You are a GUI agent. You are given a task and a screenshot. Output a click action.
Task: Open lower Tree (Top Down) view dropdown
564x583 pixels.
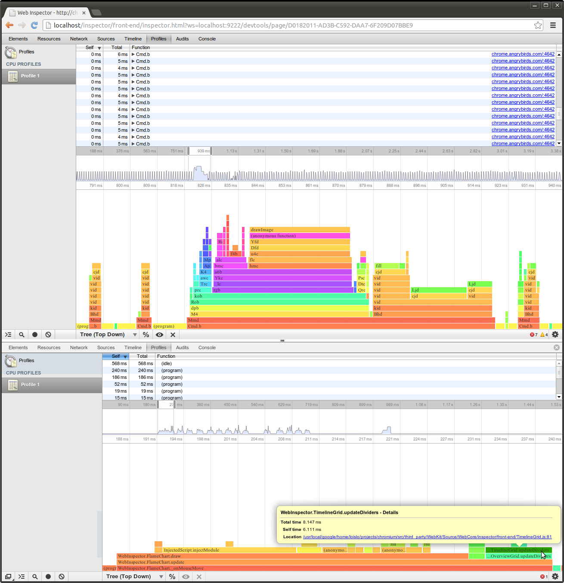[135, 577]
